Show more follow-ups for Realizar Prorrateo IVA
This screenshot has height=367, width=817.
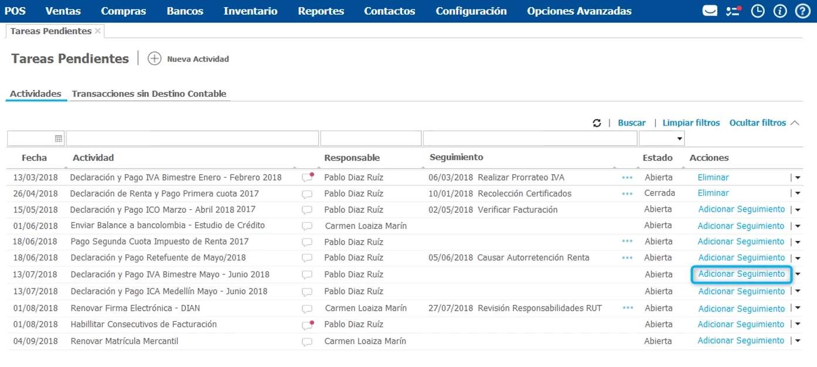[627, 177]
